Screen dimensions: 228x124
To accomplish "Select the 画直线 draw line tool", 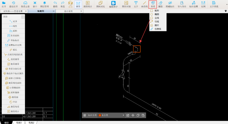I will (144, 4).
